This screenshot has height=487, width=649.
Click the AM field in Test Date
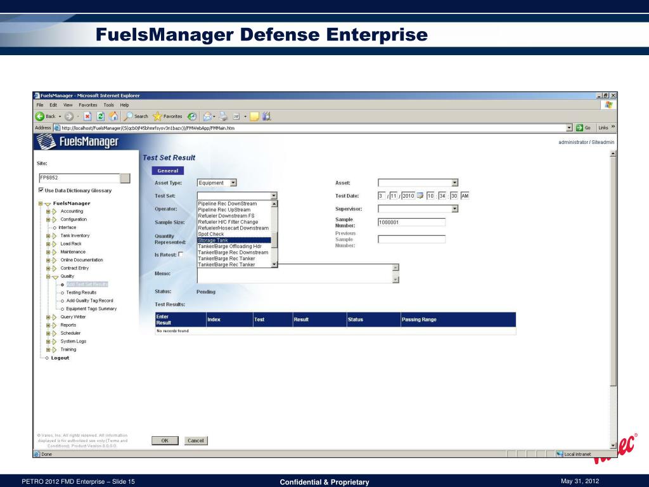coord(465,195)
